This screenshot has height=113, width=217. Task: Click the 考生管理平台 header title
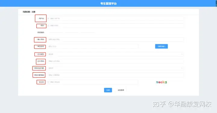(x=108, y=4)
